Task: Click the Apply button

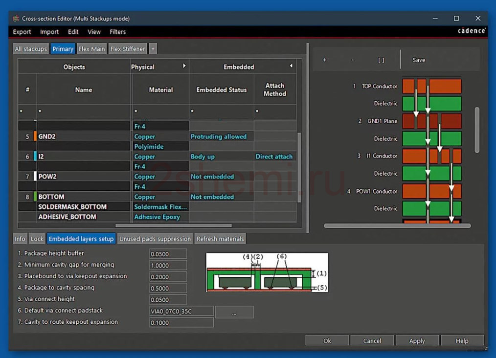Action: click(417, 340)
